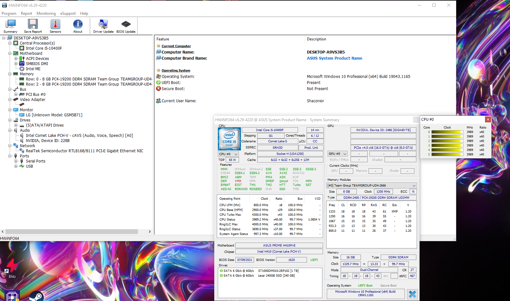Click the Windows 10 Professional OS field
The image size is (510, 301).
pyautogui.click(x=366, y=293)
